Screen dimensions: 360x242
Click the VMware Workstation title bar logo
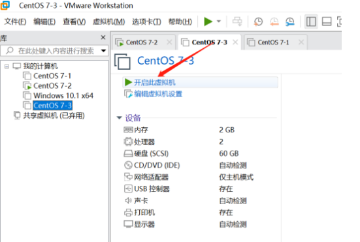(5, 5)
